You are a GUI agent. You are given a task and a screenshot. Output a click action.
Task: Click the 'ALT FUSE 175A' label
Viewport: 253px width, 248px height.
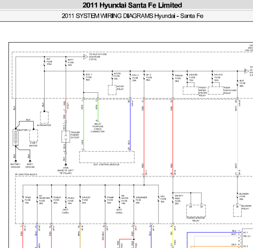click(x=49, y=61)
